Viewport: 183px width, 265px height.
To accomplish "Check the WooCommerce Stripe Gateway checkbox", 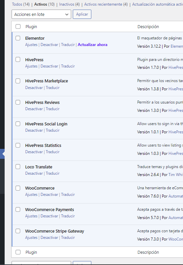I will [x=18, y=231].
